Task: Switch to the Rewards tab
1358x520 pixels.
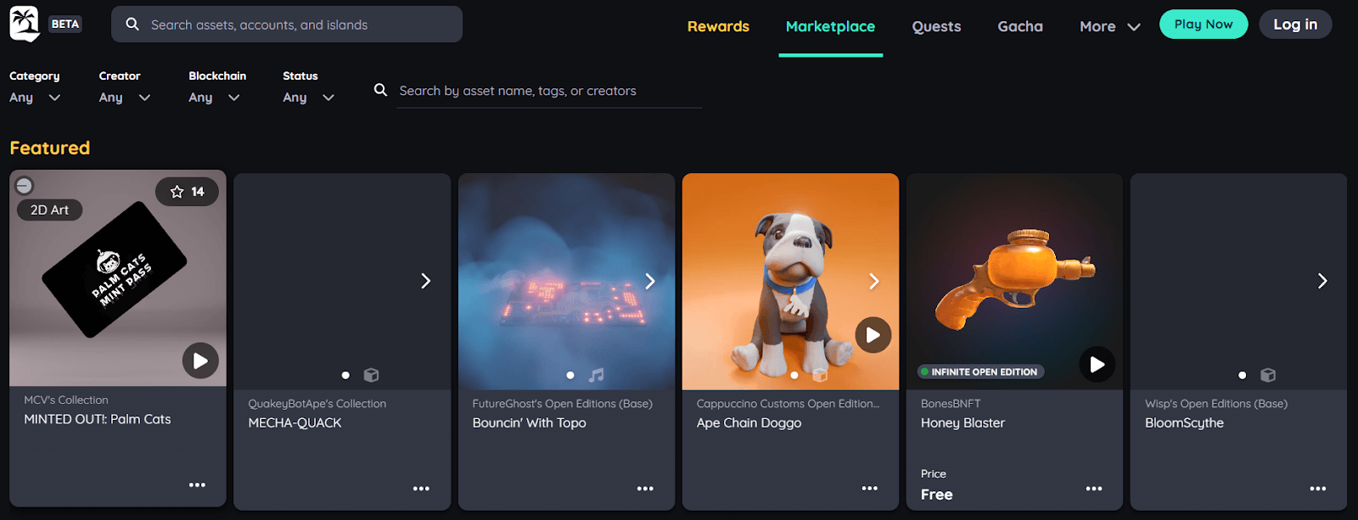Action: coord(718,26)
